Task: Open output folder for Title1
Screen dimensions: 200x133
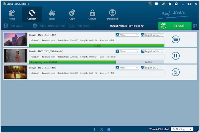Action: click(176, 39)
